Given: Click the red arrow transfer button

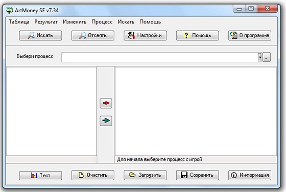Looking at the screenshot, I should point(106,103).
